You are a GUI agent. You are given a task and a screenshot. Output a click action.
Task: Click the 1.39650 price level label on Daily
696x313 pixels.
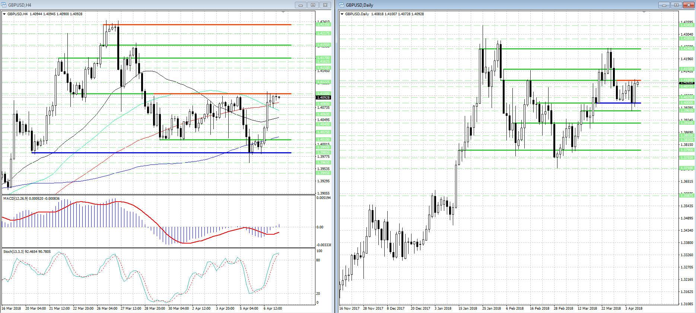click(x=687, y=111)
